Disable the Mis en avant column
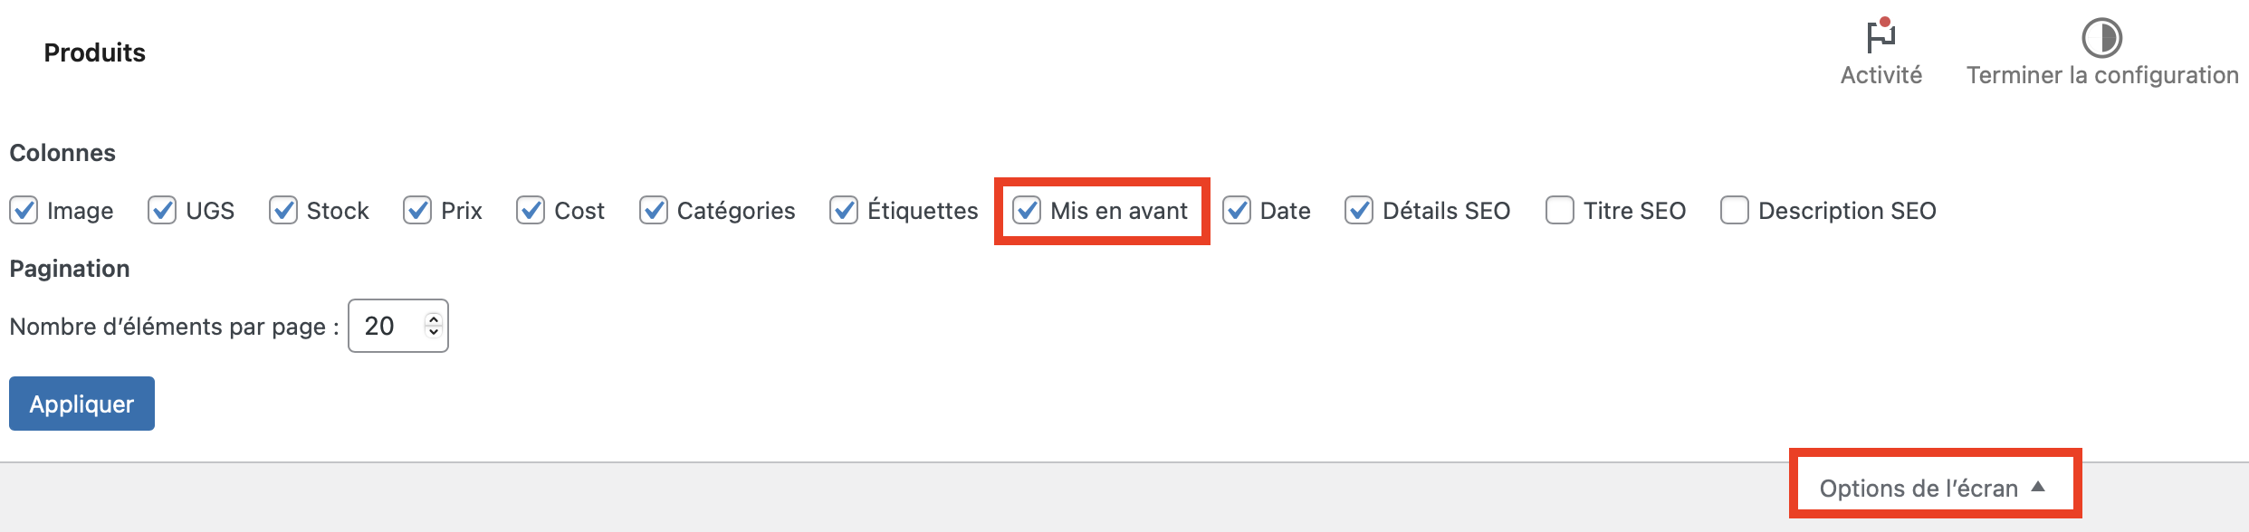This screenshot has width=2249, height=532. pyautogui.click(x=1027, y=210)
